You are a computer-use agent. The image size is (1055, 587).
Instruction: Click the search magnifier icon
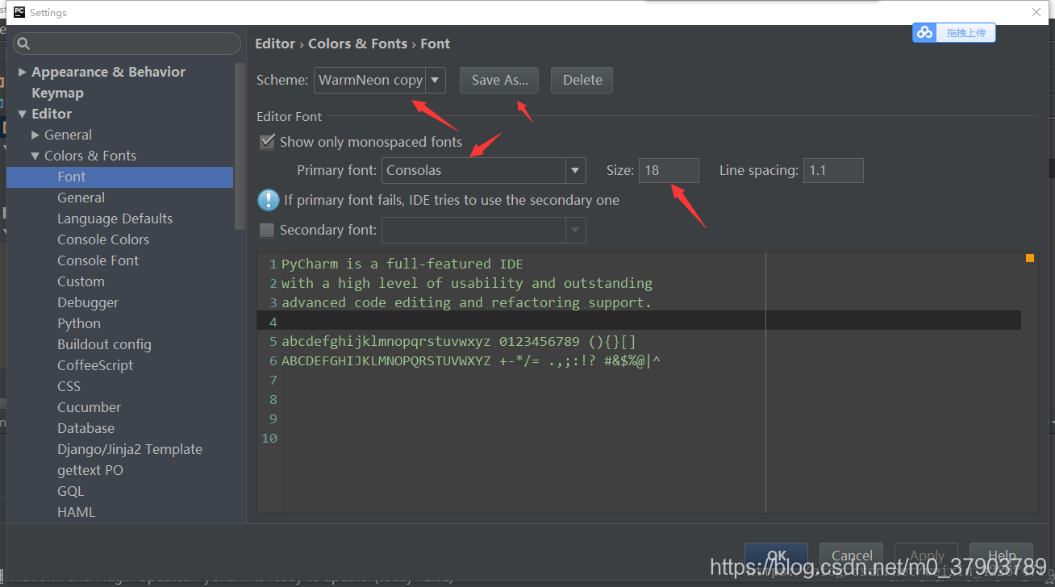coord(23,44)
